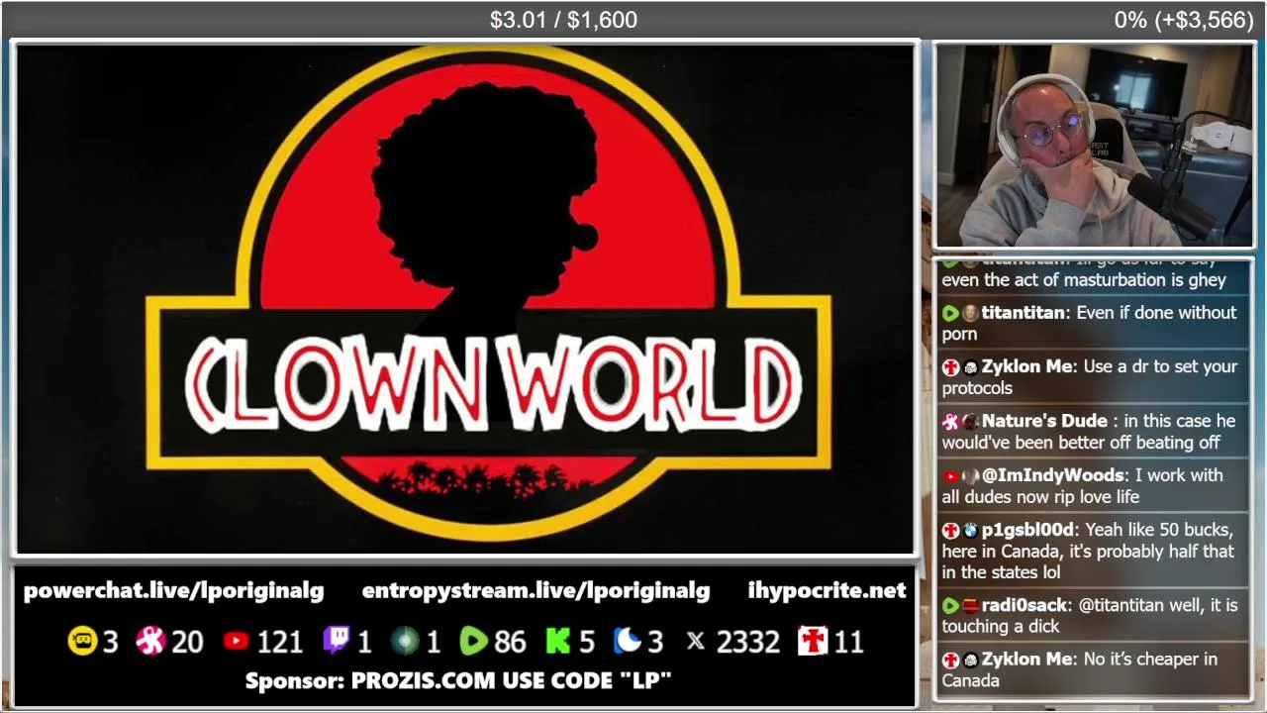
Task: Click the @ImIndyWoods username in chat
Action: (1053, 476)
